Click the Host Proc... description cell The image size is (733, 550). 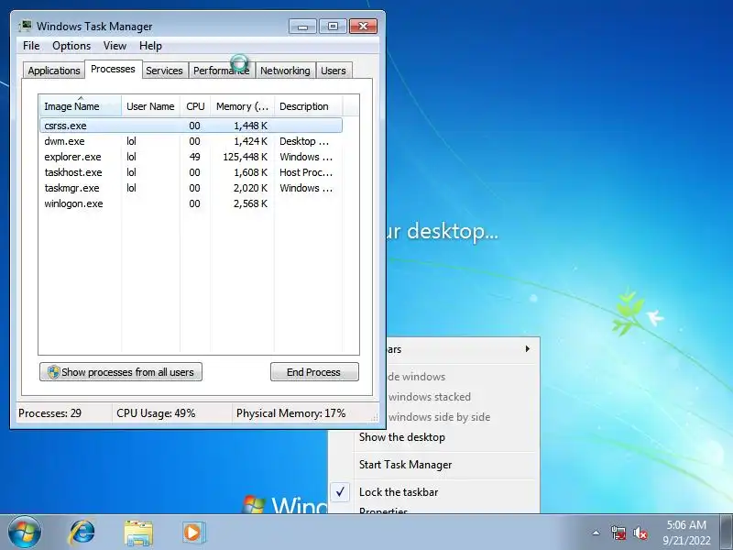306,172
